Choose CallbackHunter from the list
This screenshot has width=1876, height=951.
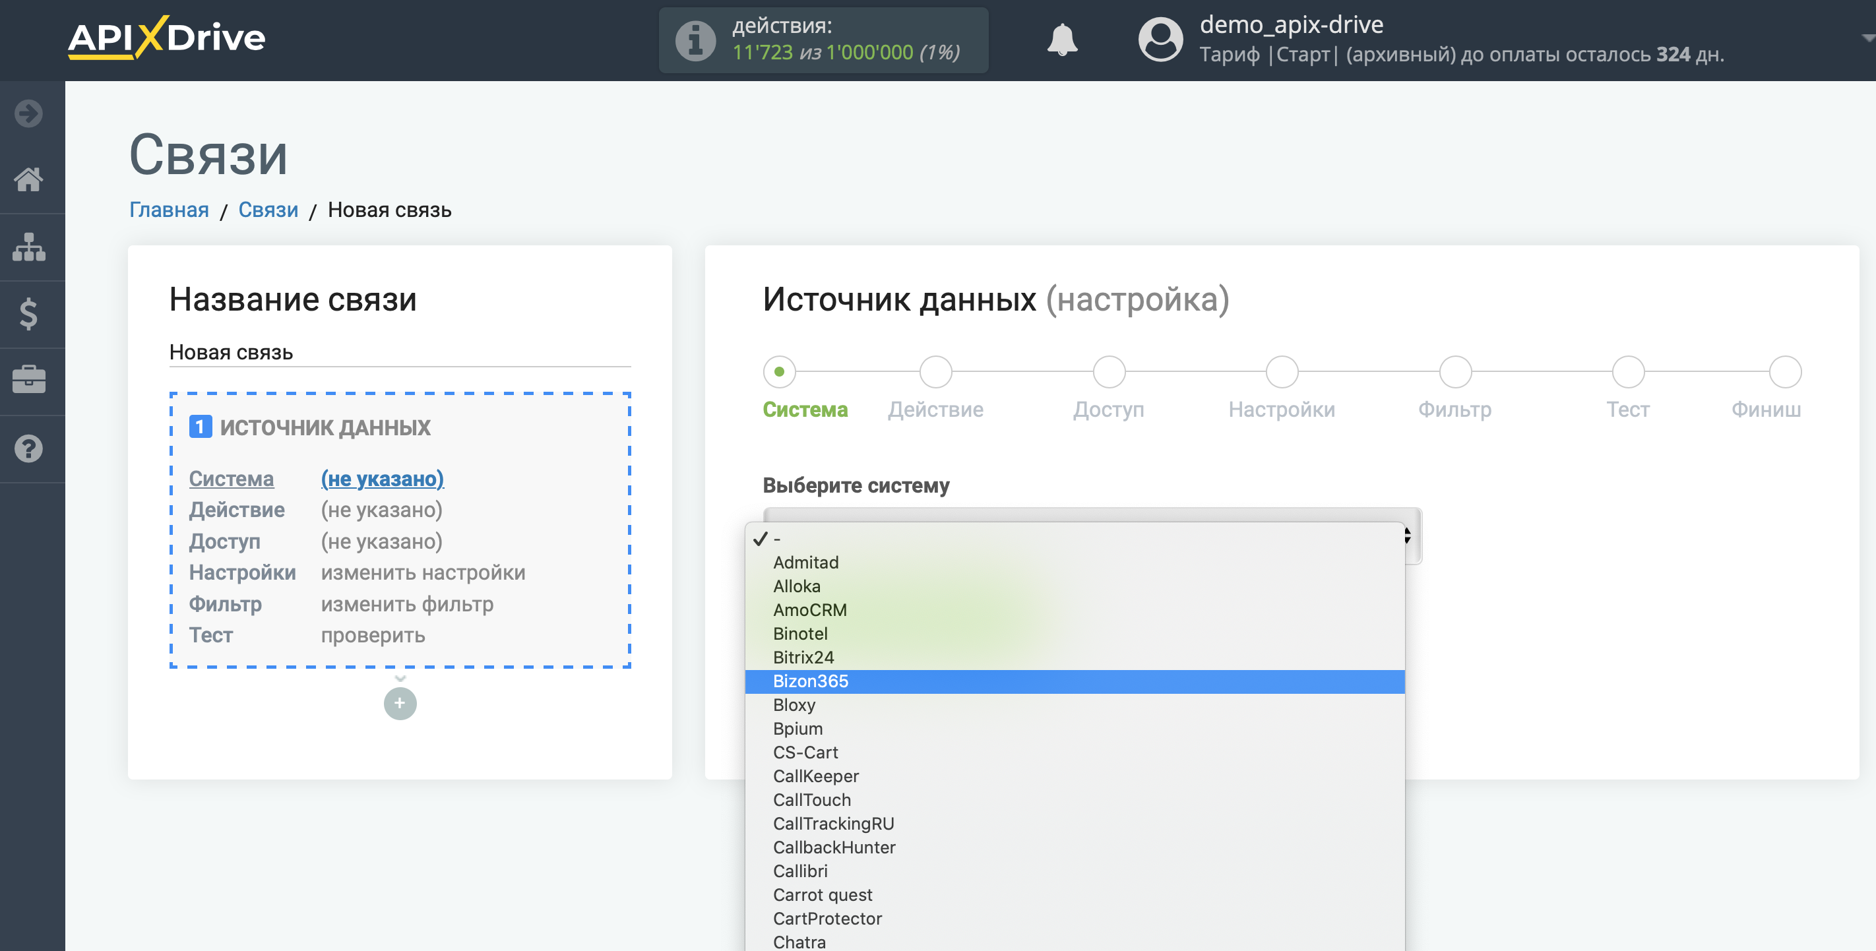point(1075,847)
